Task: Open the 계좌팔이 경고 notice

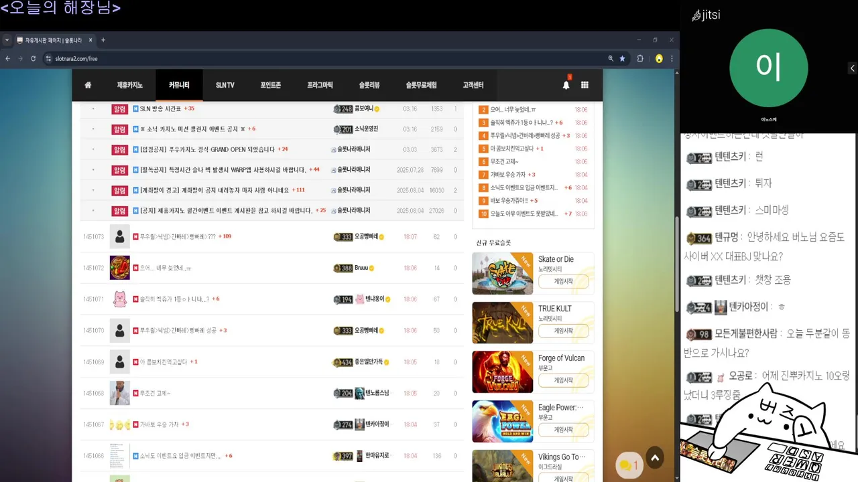Action: point(214,190)
